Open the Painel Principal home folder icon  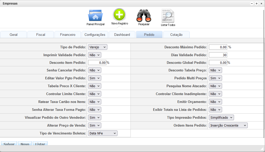95,16
